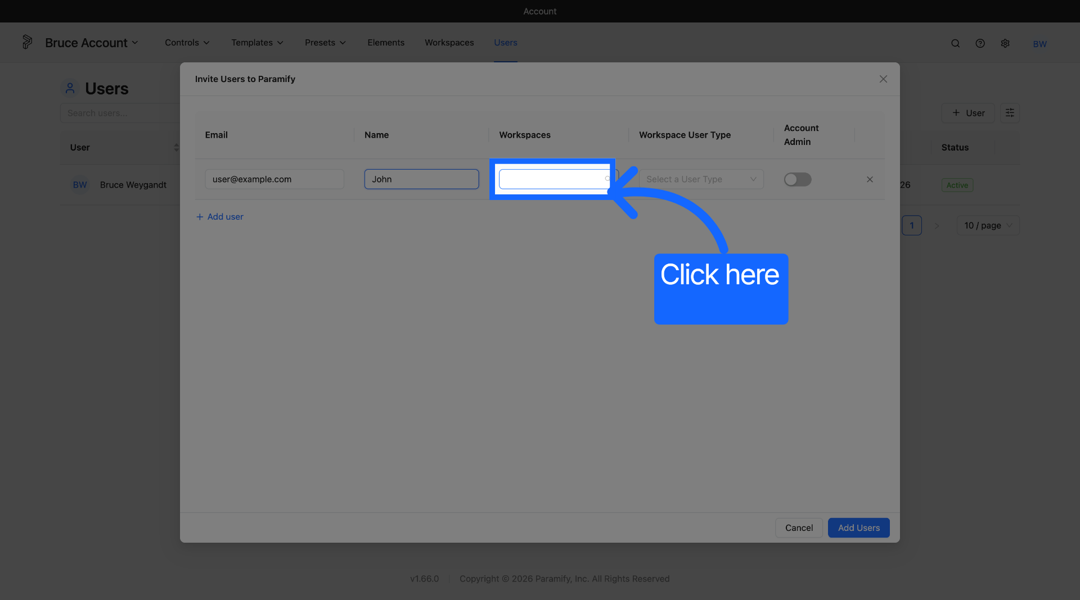Select page 1 in pagination
The image size is (1080, 600).
click(912, 225)
